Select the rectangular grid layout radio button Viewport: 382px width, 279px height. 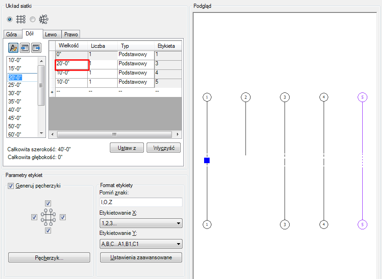pos(10,19)
